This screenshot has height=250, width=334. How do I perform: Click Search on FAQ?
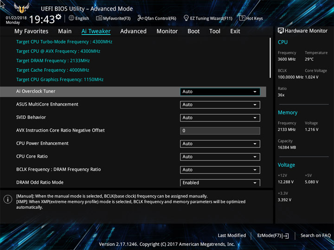pyautogui.click(x=315, y=235)
